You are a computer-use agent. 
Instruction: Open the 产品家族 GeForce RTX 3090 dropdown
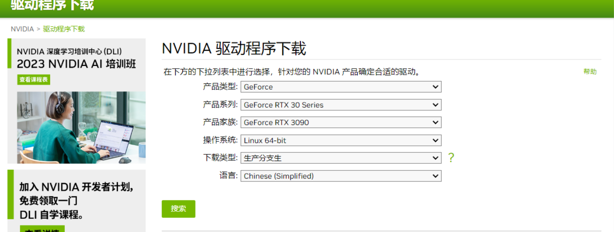coord(341,123)
